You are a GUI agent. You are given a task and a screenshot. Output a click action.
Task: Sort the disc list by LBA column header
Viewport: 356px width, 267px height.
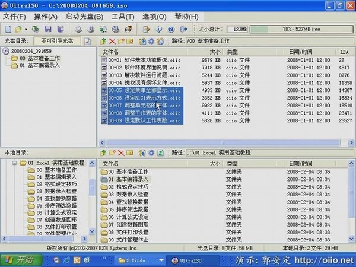click(x=344, y=52)
